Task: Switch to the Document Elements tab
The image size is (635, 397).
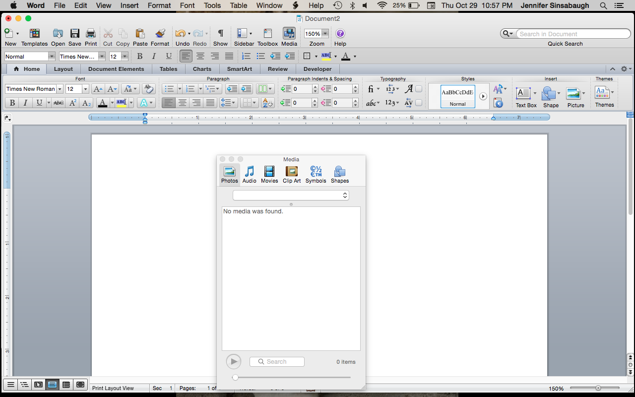Action: 116,69
